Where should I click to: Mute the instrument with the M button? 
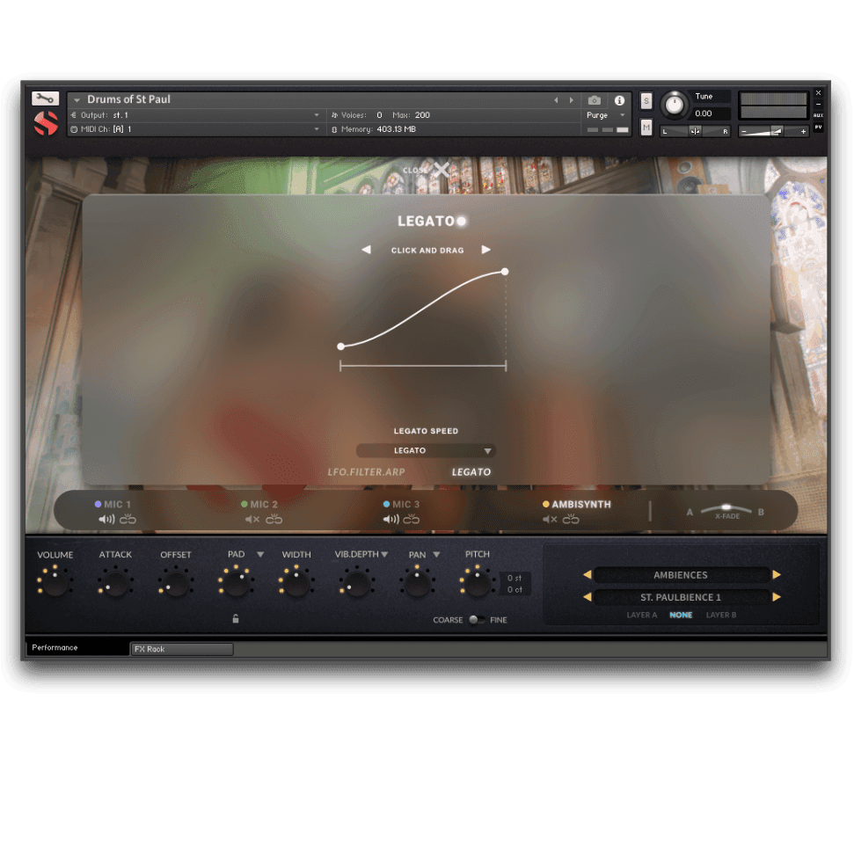(x=646, y=128)
